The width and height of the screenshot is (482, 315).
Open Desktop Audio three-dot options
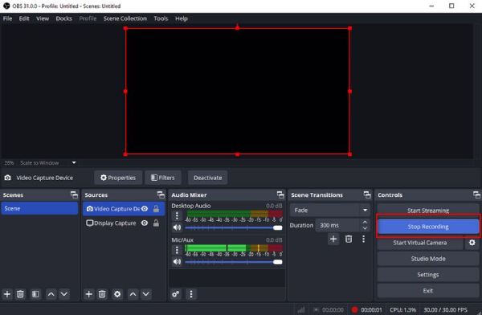click(177, 215)
